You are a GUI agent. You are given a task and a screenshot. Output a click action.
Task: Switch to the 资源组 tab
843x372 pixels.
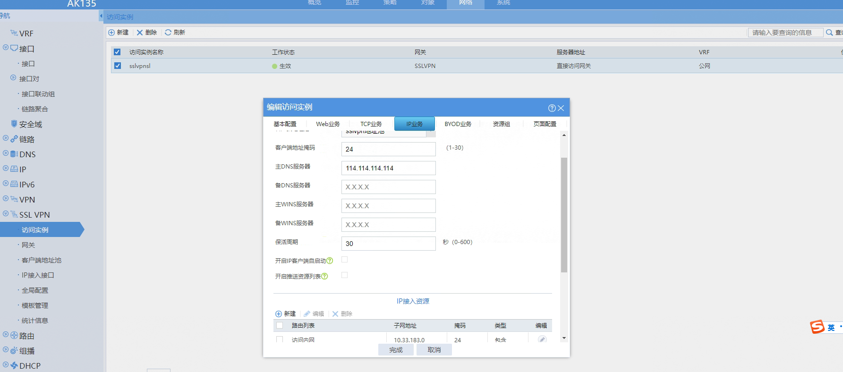(502, 124)
